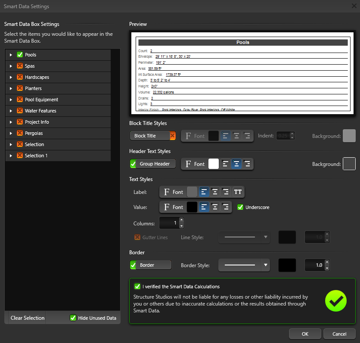Toggle Hide Unused Data checkbox
Screen dimensions: 360x343
pyautogui.click(x=73, y=318)
